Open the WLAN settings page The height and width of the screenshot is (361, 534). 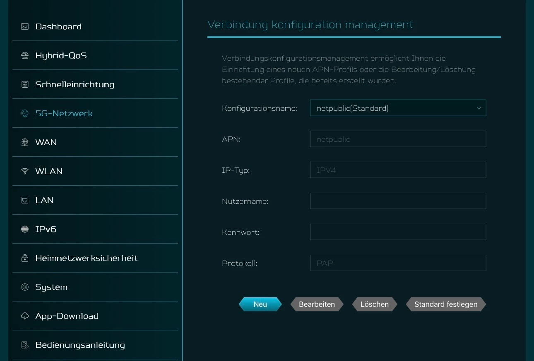[x=95, y=171]
